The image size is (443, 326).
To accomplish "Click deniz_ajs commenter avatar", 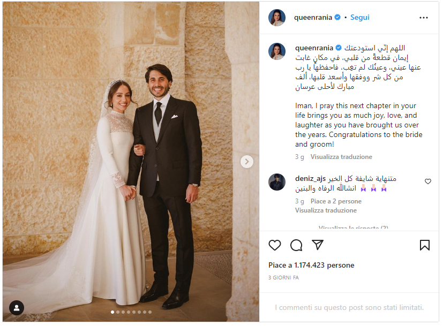I will click(x=276, y=182).
